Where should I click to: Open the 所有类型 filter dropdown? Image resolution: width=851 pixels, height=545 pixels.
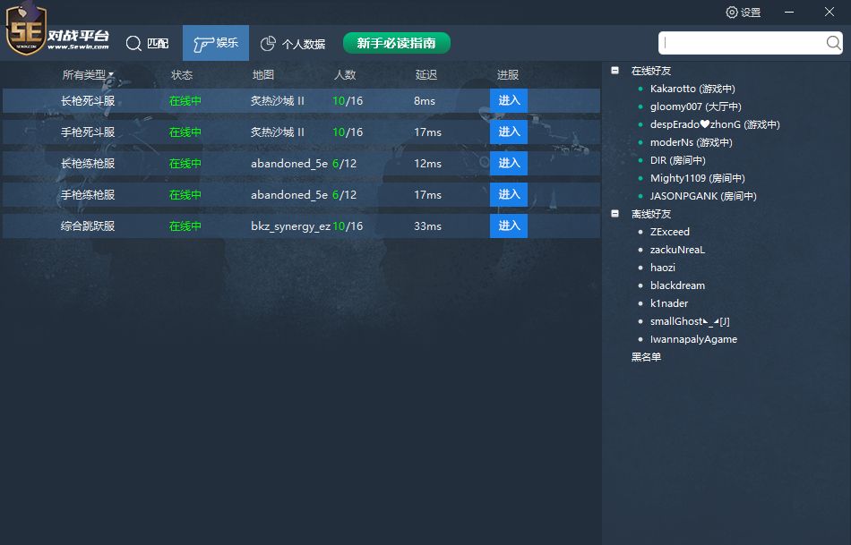coord(88,74)
